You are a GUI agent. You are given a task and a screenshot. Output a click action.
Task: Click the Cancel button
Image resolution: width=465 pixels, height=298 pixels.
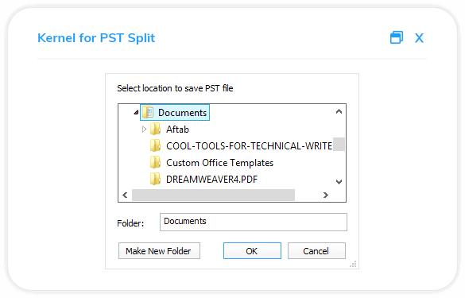[x=316, y=251]
